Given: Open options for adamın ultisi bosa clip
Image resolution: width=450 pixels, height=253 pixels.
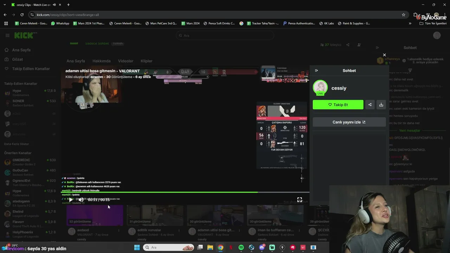Looking at the screenshot, I should point(239,231).
